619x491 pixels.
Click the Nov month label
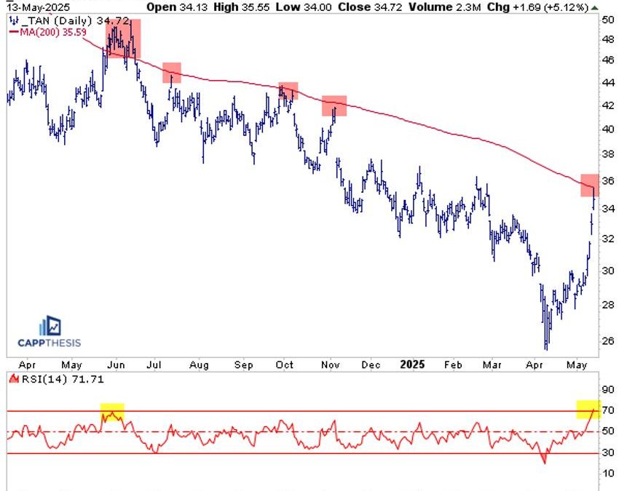point(331,365)
